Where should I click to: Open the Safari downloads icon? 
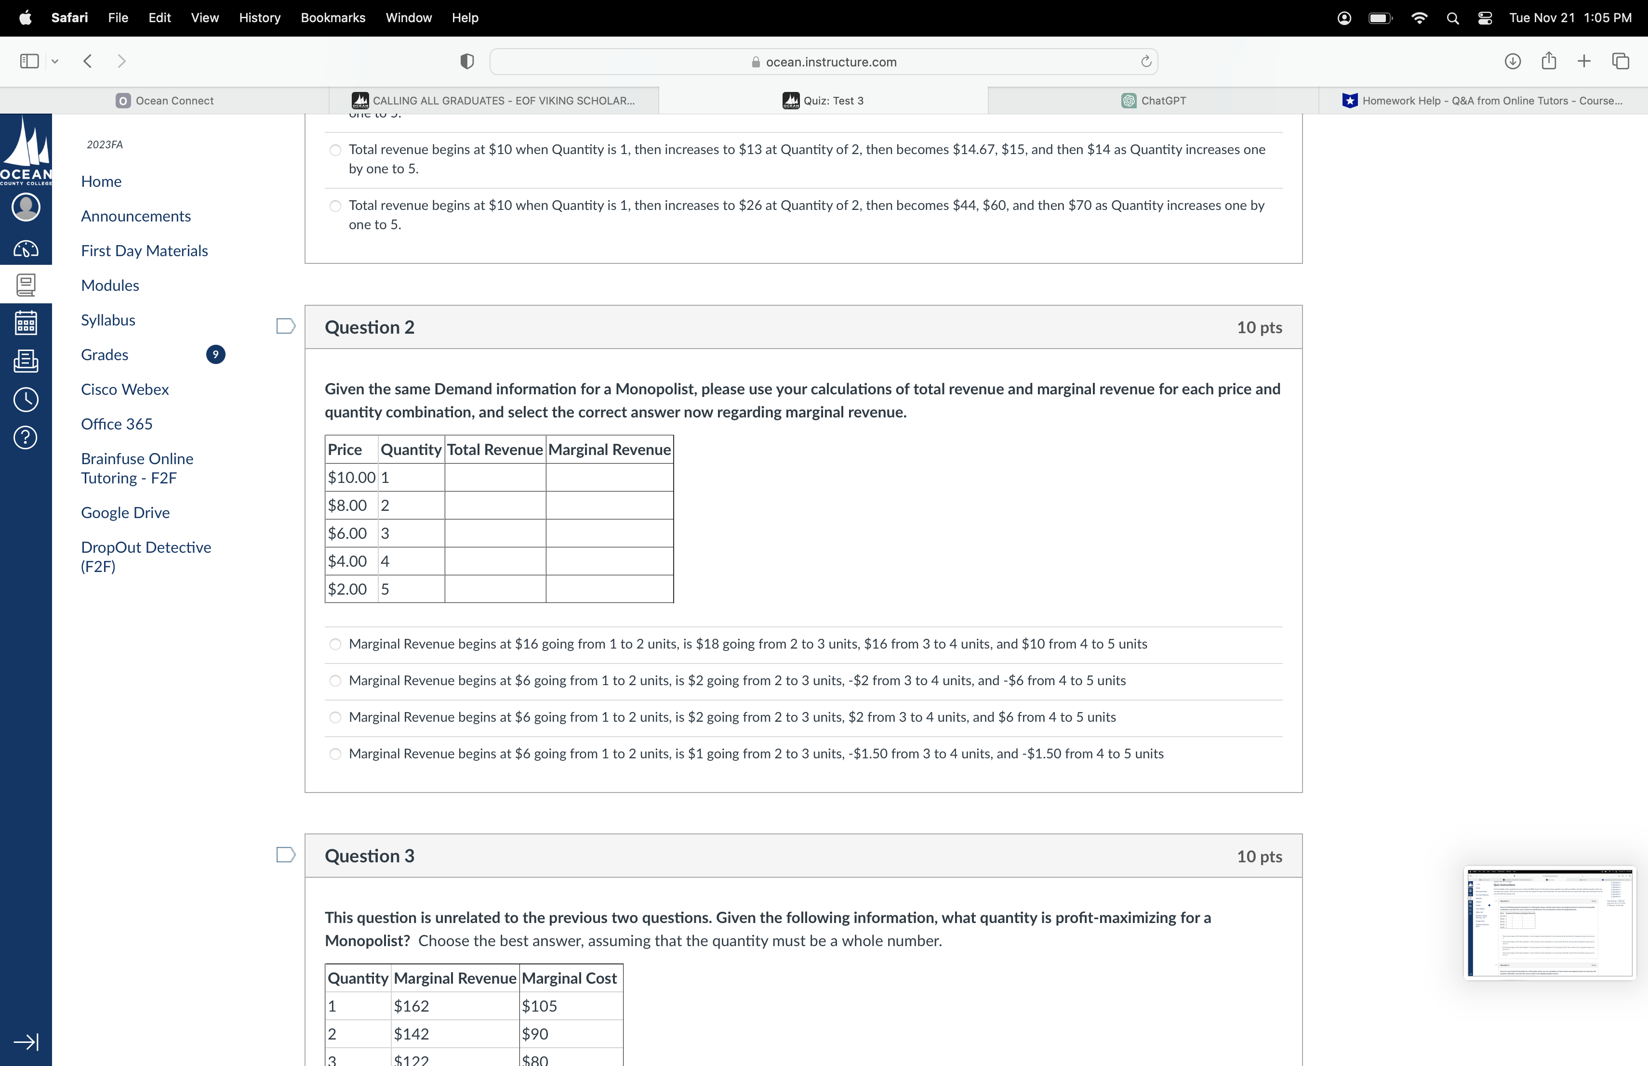1512,62
